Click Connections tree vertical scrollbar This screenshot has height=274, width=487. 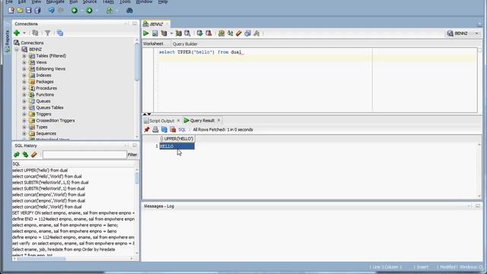(x=137, y=62)
